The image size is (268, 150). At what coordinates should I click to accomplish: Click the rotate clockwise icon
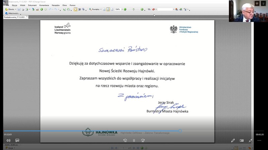pyautogui.click(x=69, y=9)
